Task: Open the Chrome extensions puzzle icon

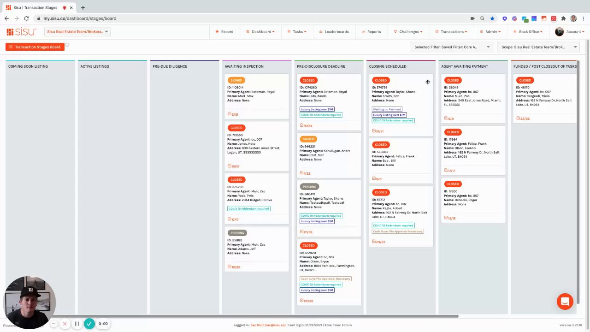Action: pyautogui.click(x=563, y=18)
